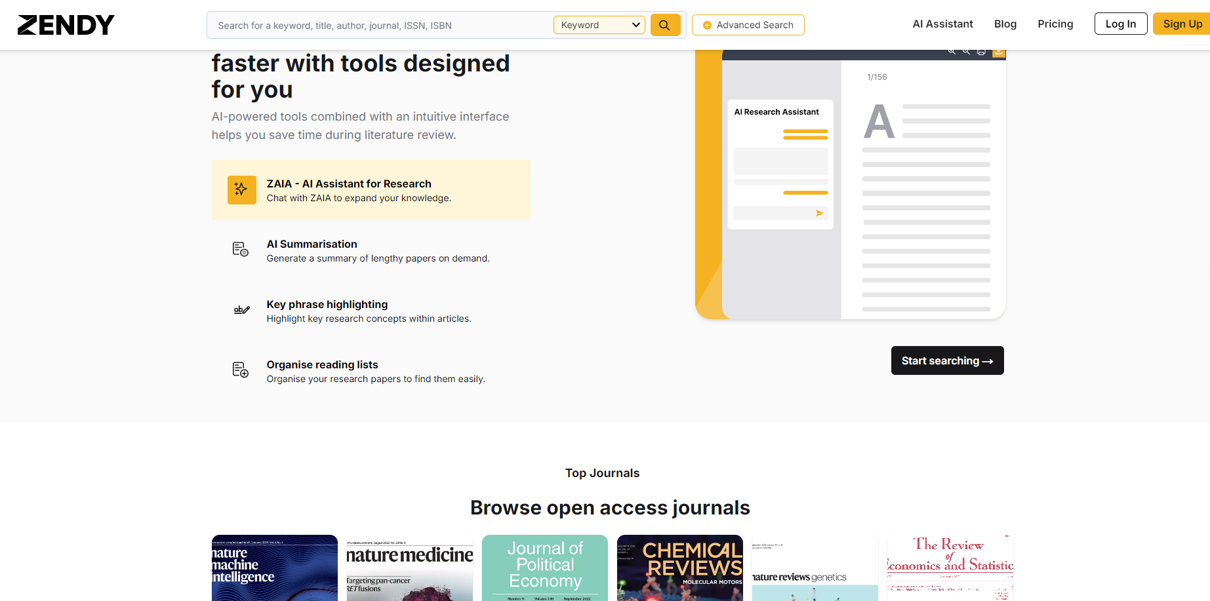Click the orange send arrow in AI Research Assistant

click(x=819, y=213)
